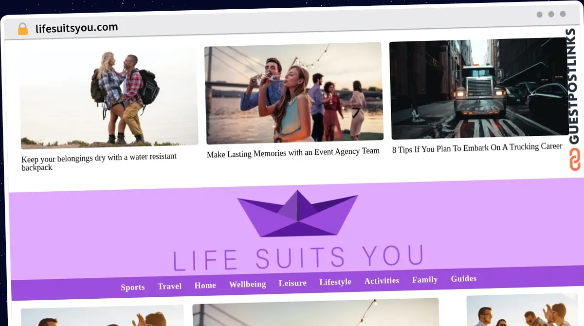Go to the Home menu item
The image size is (584, 326).
pyautogui.click(x=205, y=285)
